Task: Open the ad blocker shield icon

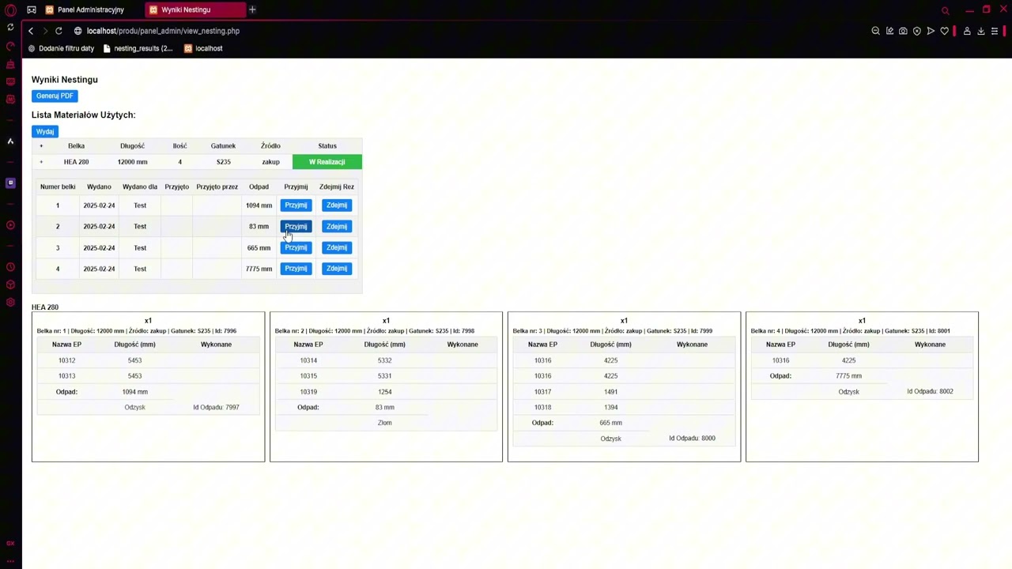Action: 917,31
